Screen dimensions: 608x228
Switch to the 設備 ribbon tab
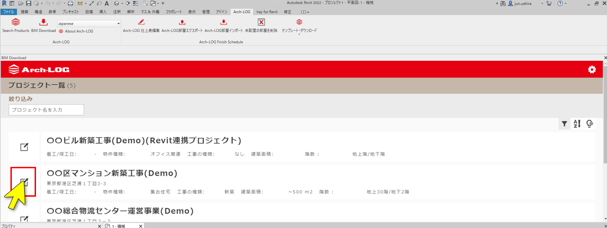[89, 12]
